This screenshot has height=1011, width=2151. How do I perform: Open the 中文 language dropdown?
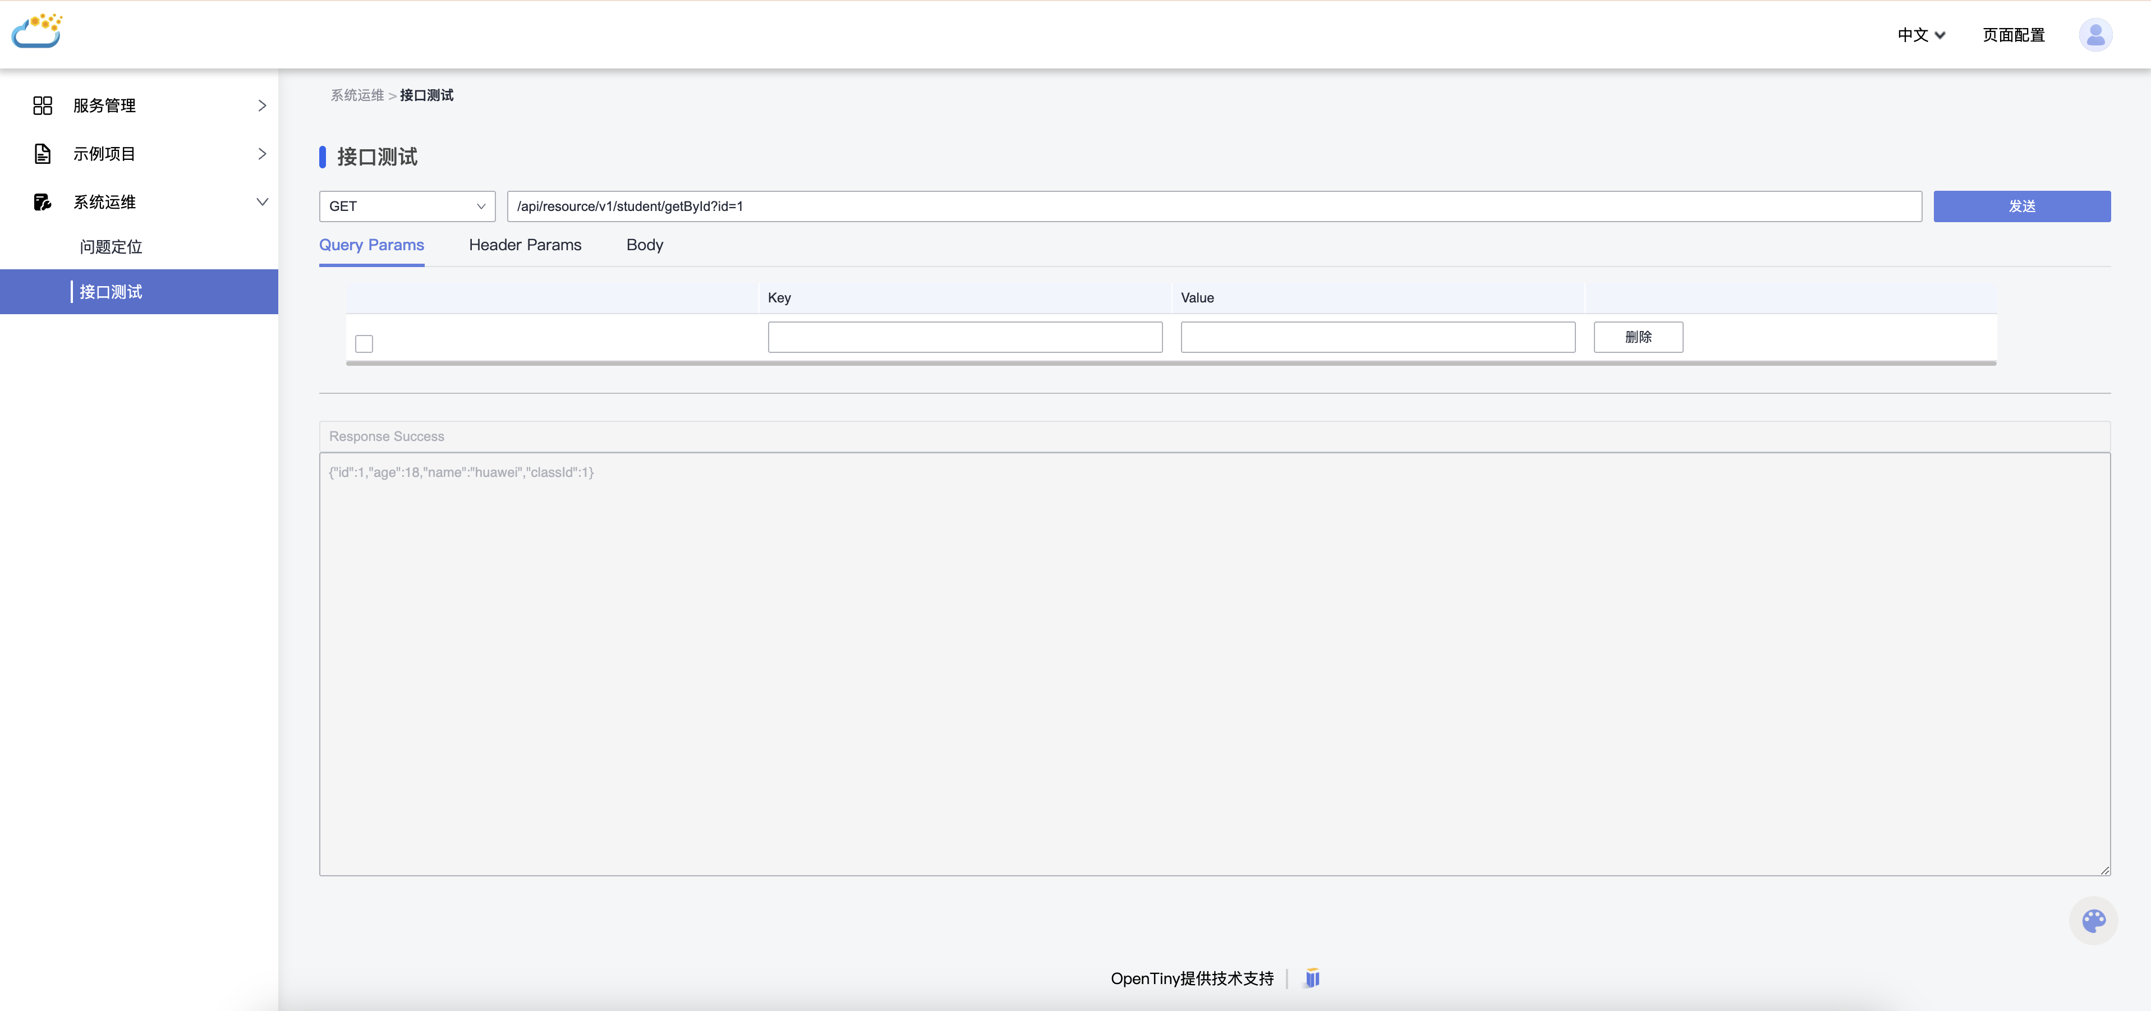point(1920,35)
